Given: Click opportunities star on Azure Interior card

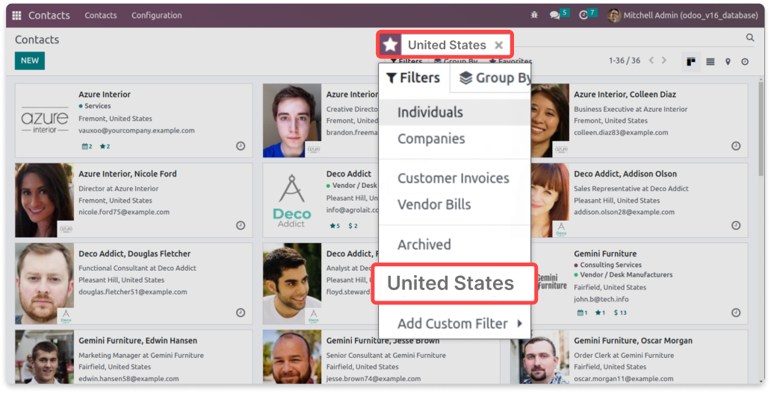Looking at the screenshot, I should (105, 146).
